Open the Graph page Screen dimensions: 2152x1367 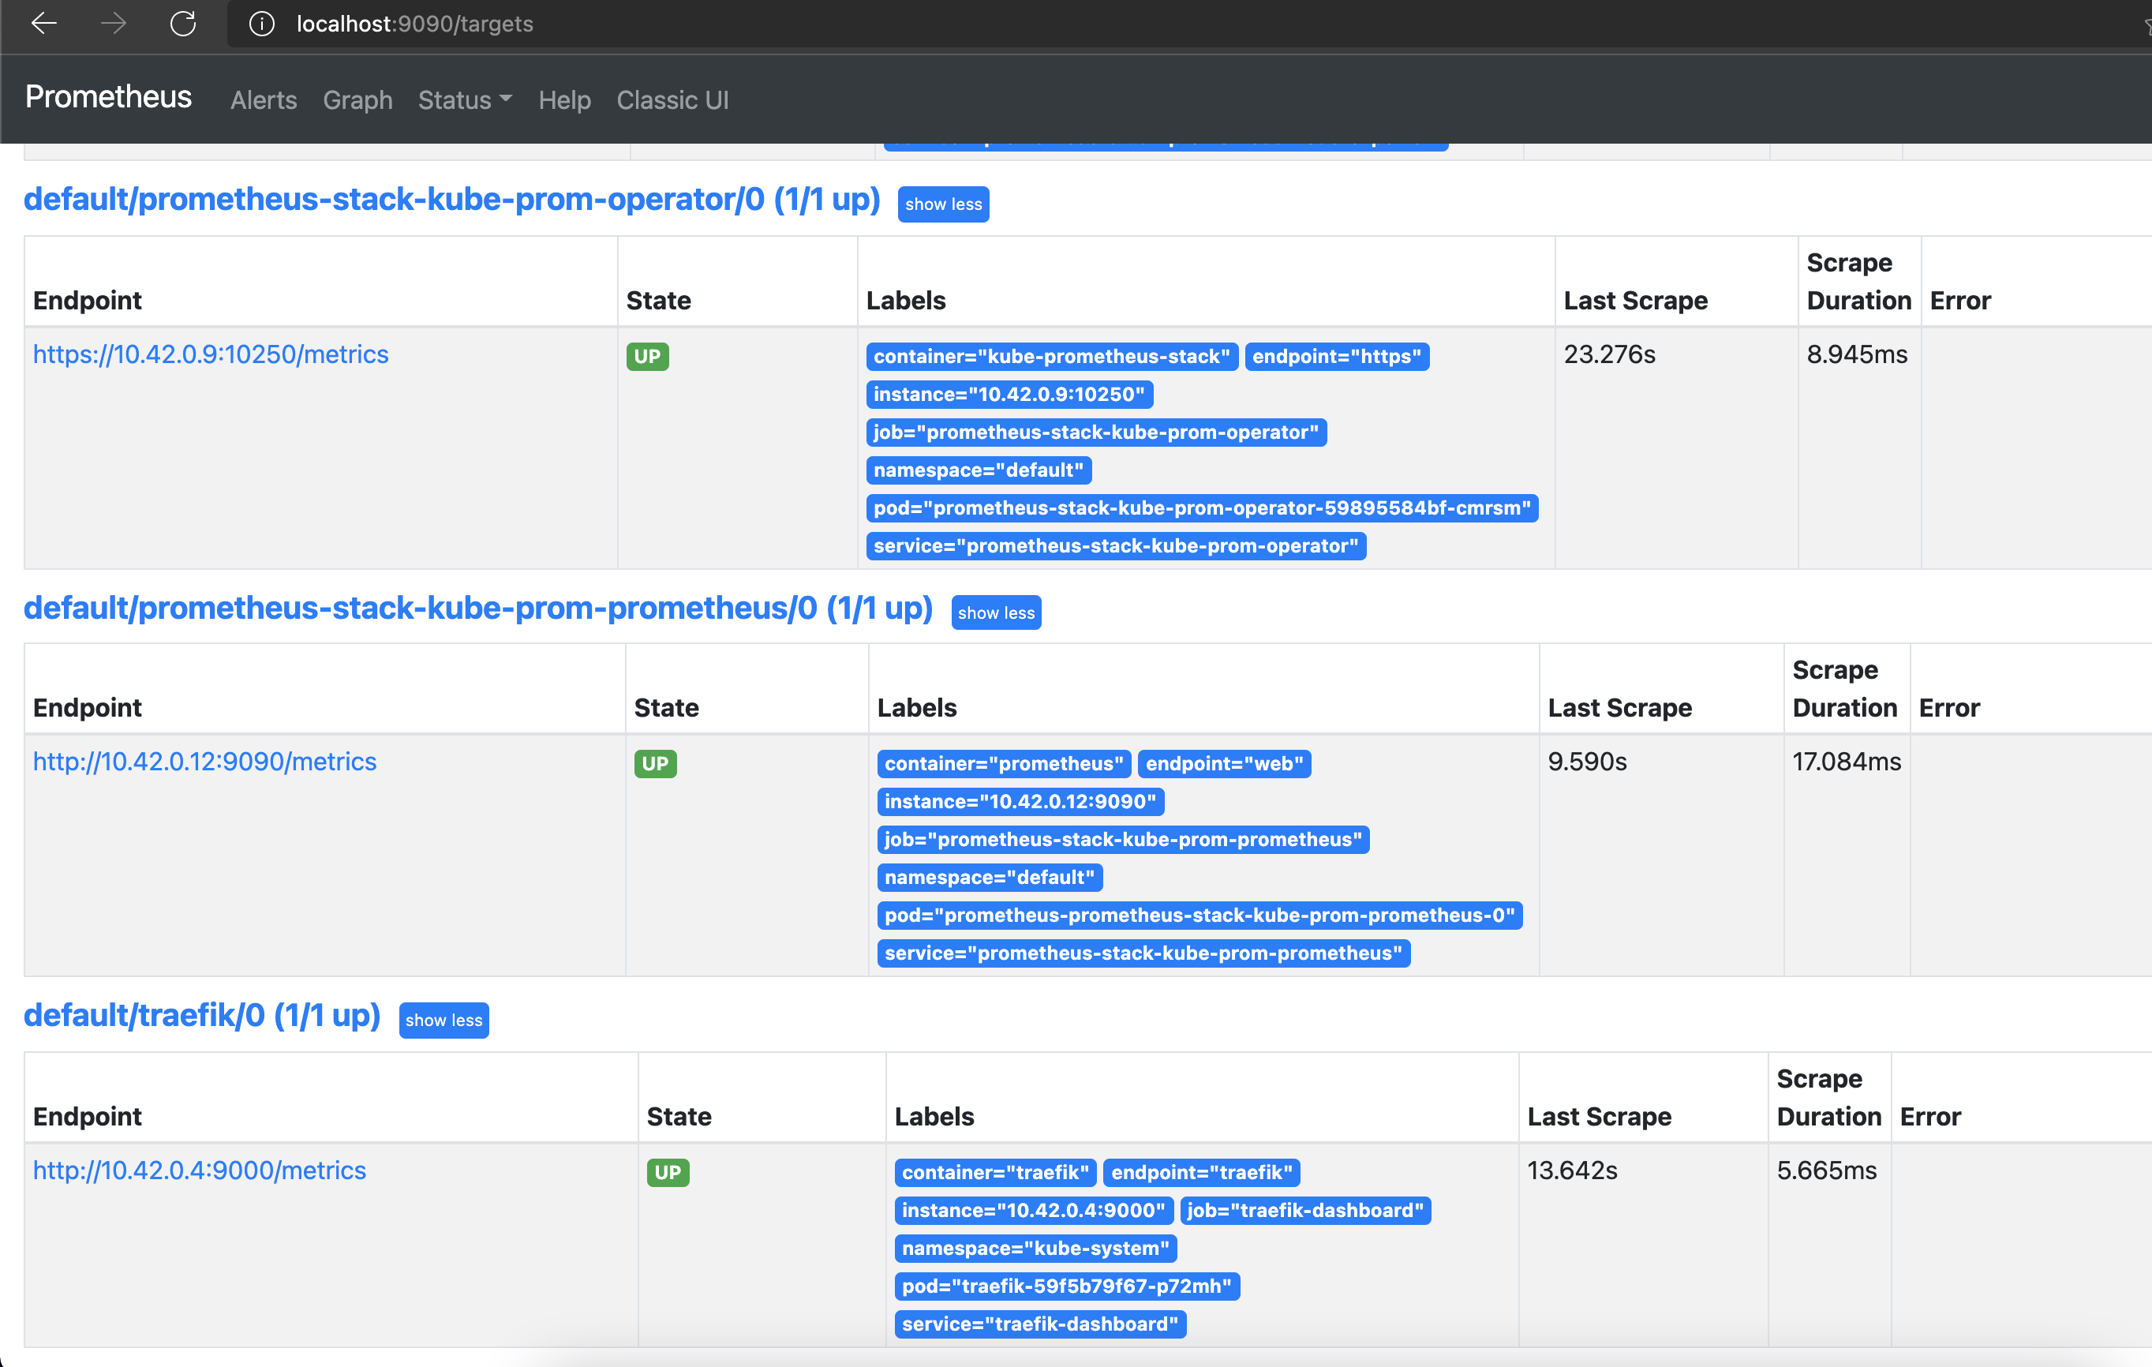[357, 100]
